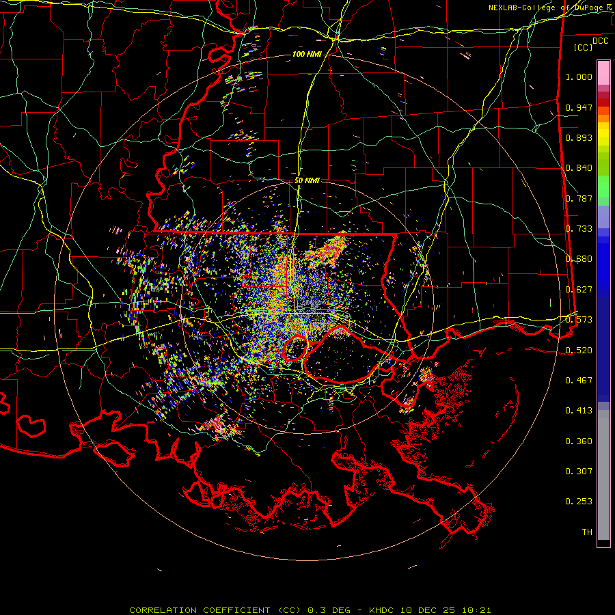
Task: Click the TH label beside color bar
Action: (x=587, y=532)
